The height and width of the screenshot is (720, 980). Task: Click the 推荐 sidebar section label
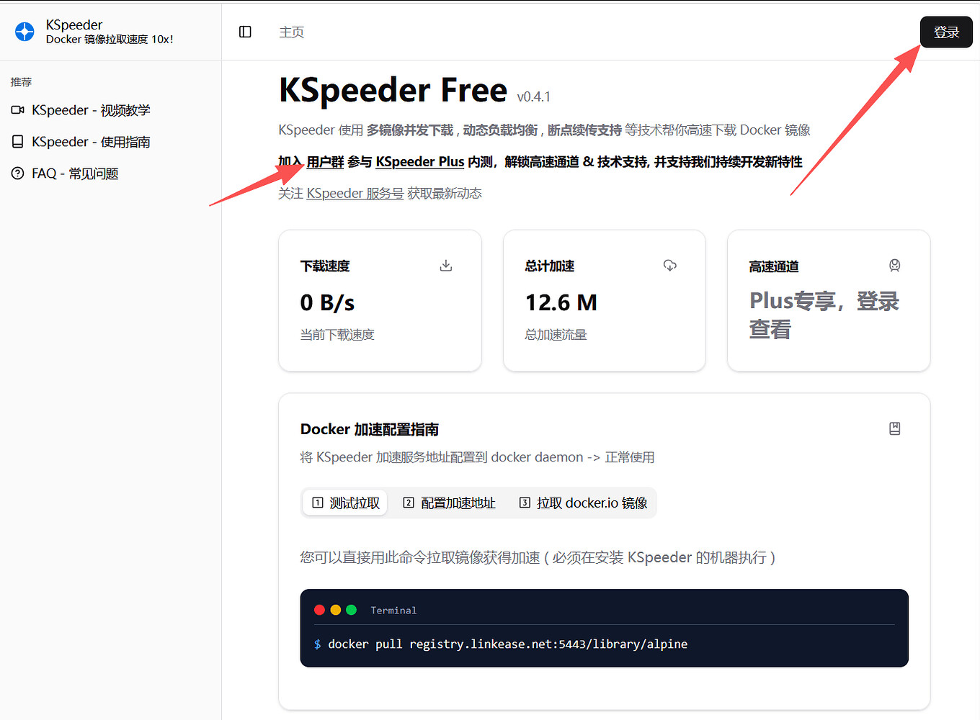pos(21,82)
